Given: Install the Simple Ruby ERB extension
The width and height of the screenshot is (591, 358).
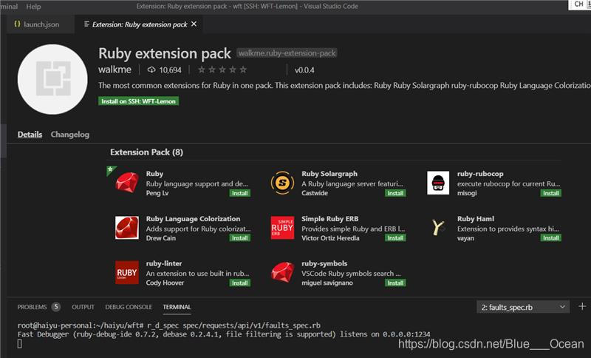Looking at the screenshot, I should click(395, 237).
